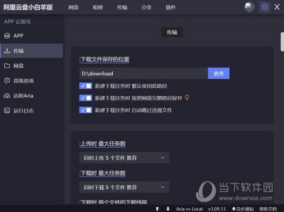The height and width of the screenshot is (212, 284).
Task: Open the 分享 top menu tab
Action: [147, 7]
